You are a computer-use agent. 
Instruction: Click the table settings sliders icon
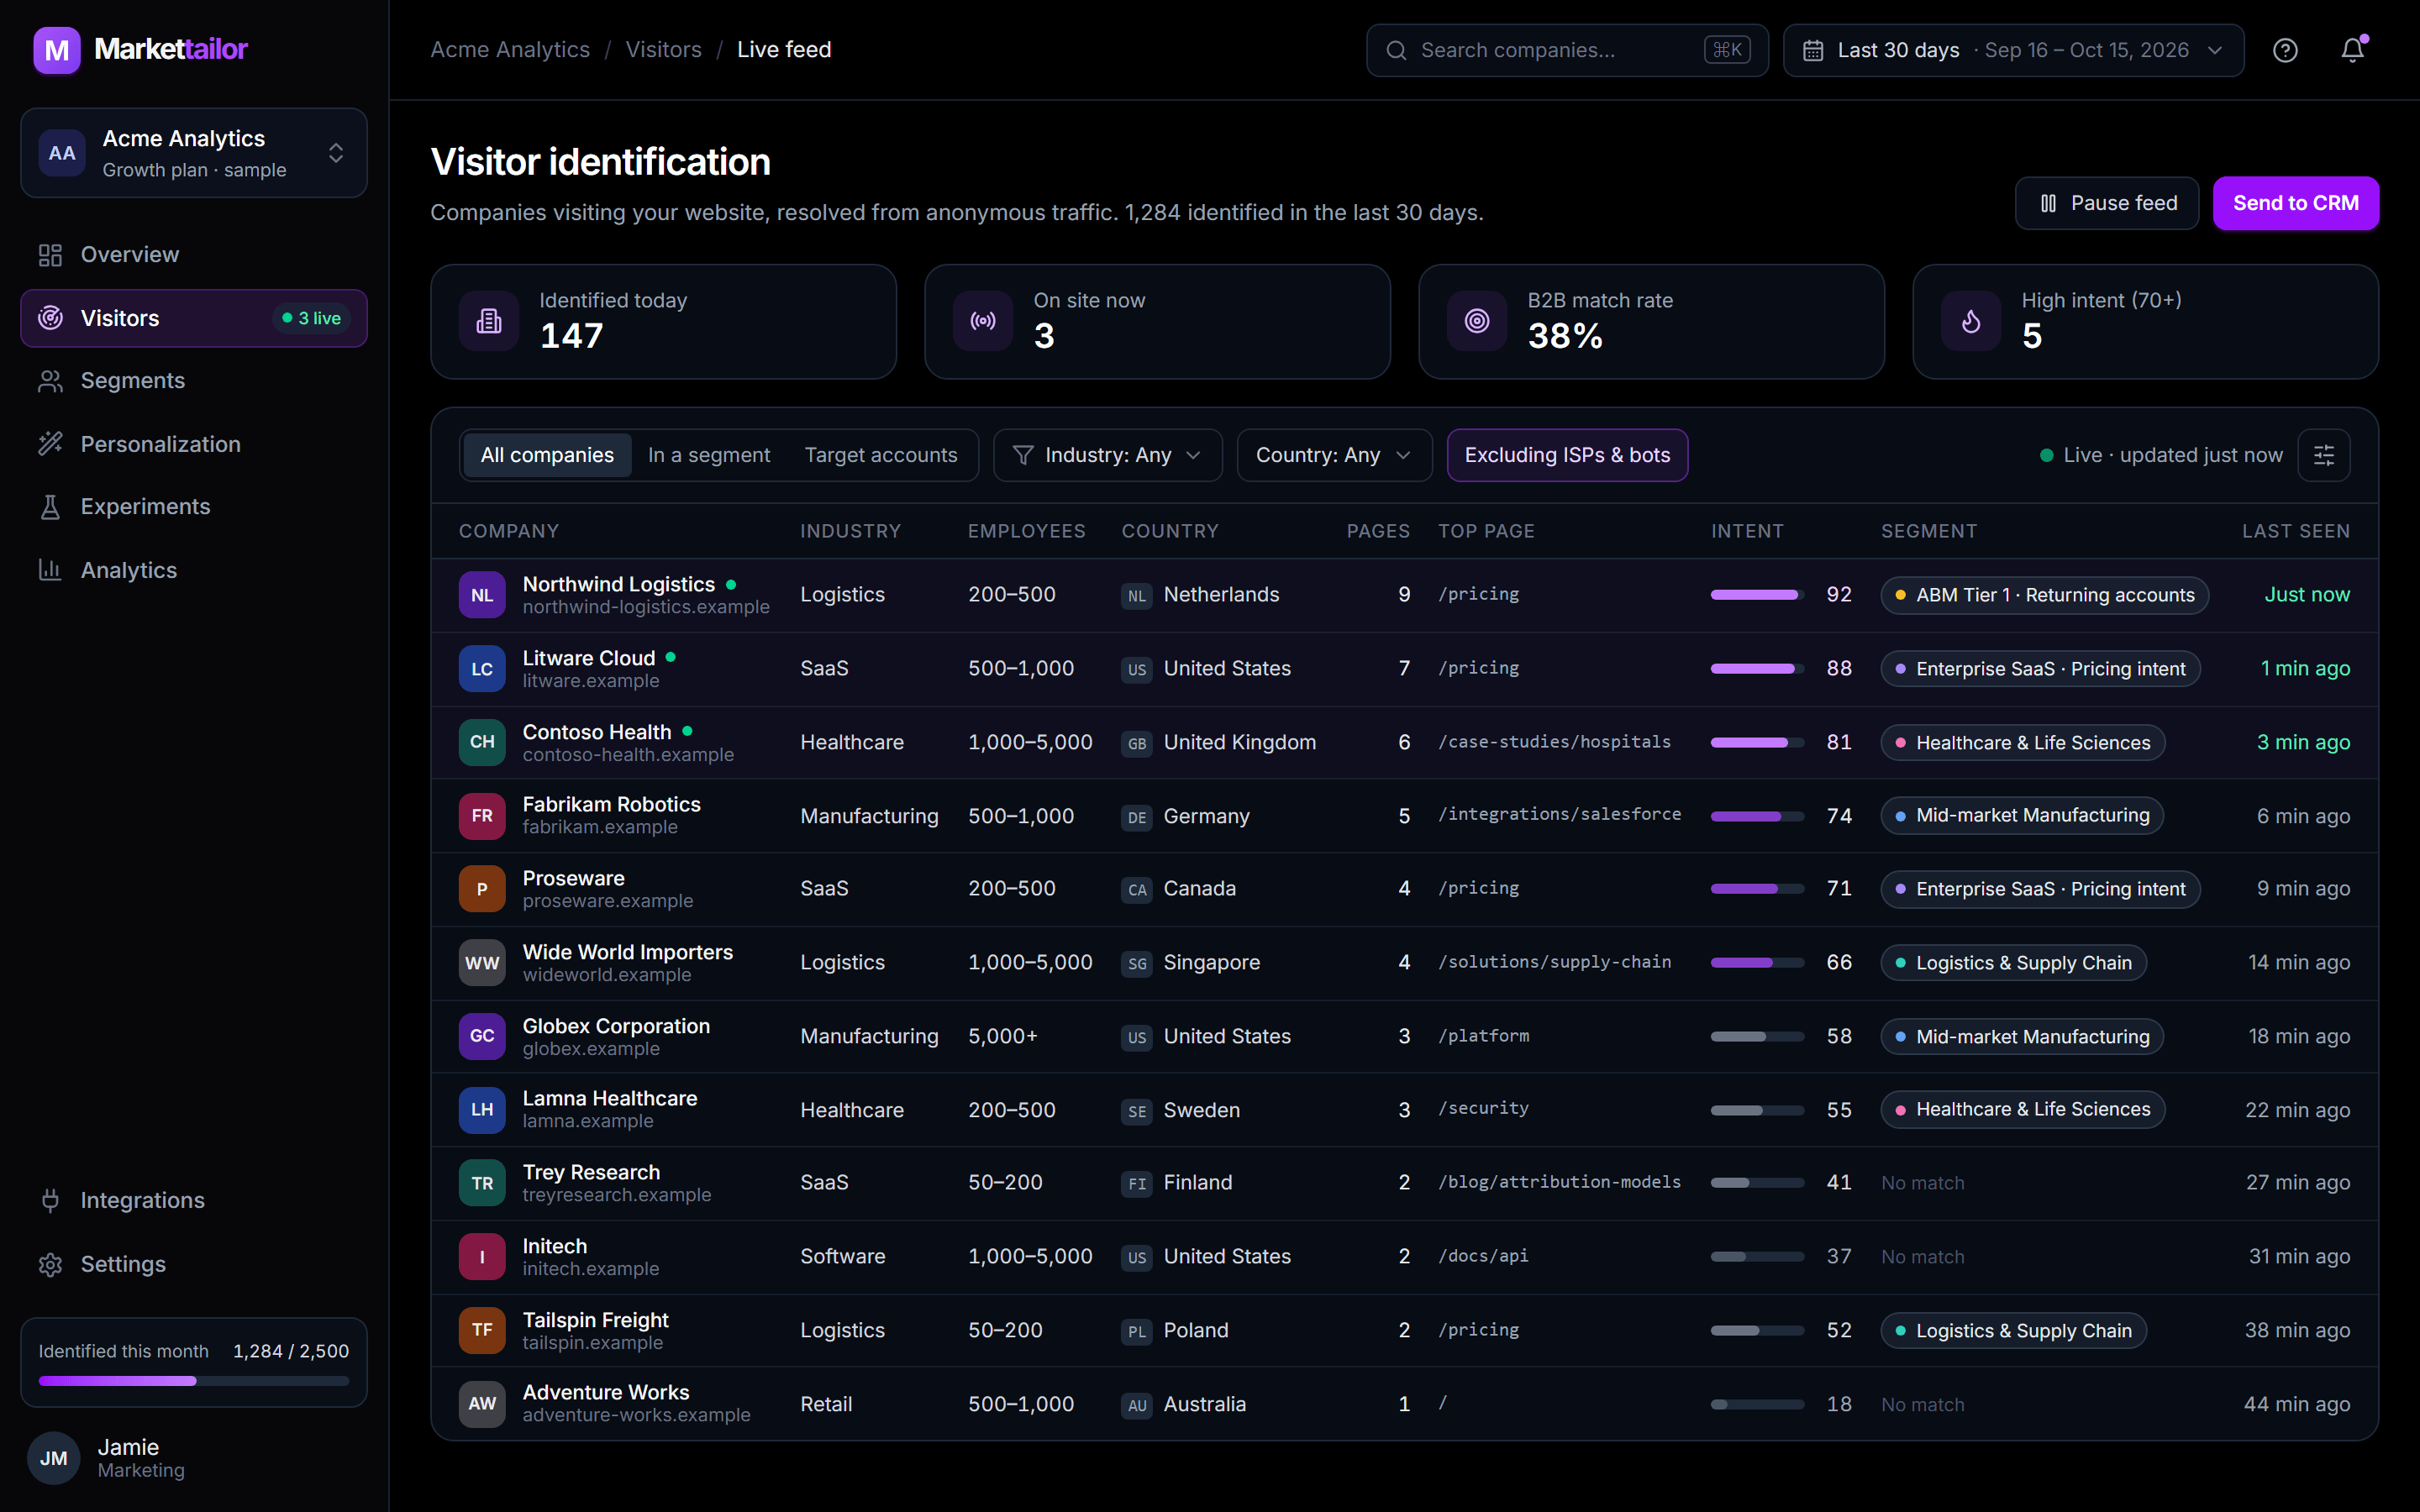point(2324,455)
